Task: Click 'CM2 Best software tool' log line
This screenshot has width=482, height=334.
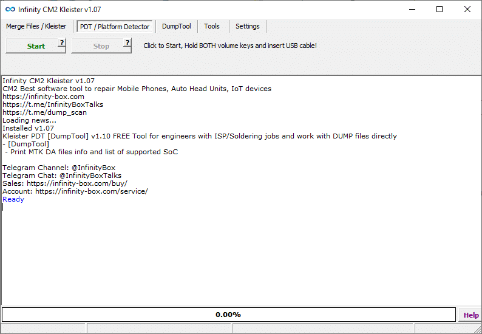Action: [x=137, y=89]
